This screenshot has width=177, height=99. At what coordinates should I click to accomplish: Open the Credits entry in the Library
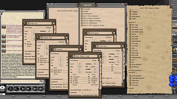pyautogui.click(x=84, y=11)
